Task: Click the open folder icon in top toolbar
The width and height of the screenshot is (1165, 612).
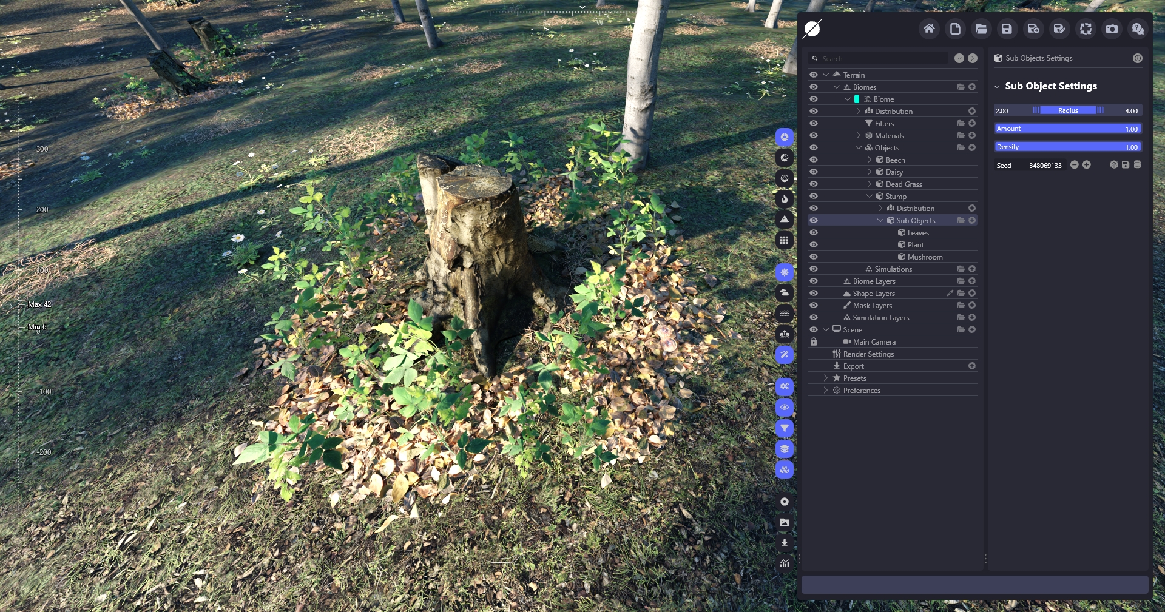Action: [x=981, y=29]
